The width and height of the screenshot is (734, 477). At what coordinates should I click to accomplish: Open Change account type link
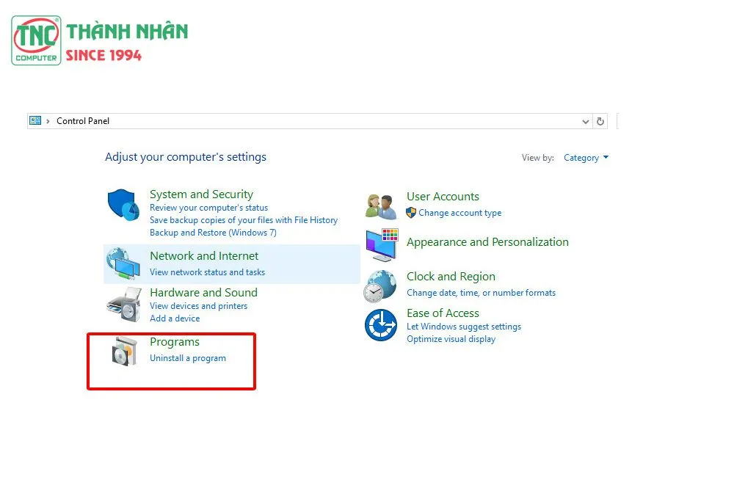[459, 213]
